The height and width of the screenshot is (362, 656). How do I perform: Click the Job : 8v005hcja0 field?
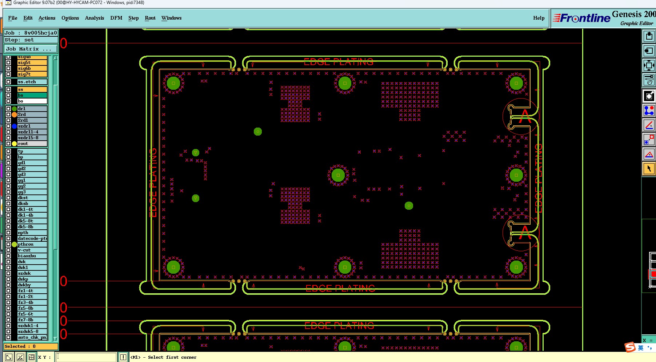click(x=31, y=33)
